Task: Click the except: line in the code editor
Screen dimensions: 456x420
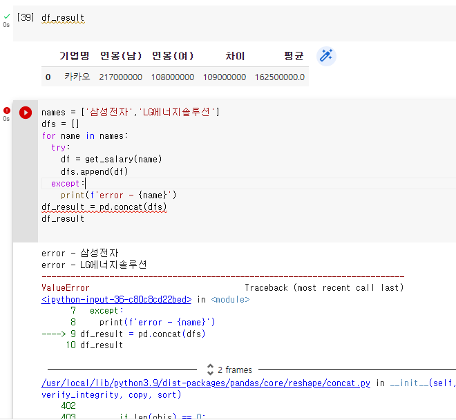Action: point(68,184)
